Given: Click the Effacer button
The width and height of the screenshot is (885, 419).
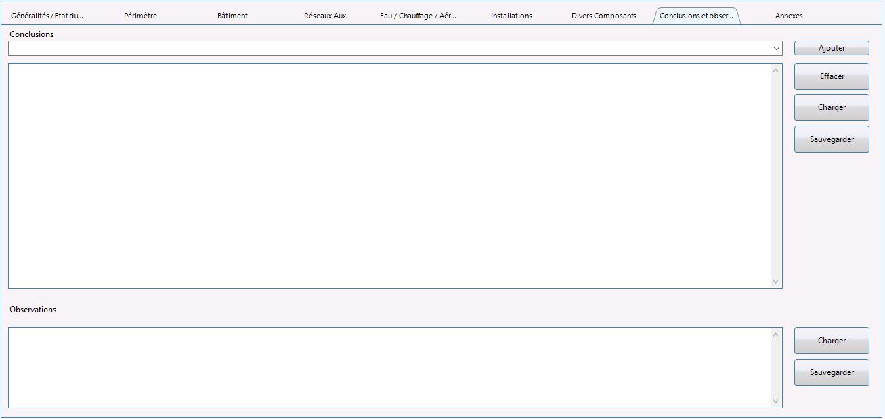Looking at the screenshot, I should tap(832, 76).
